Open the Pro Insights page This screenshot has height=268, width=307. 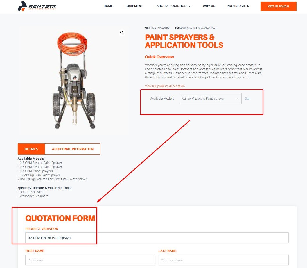[x=238, y=6]
